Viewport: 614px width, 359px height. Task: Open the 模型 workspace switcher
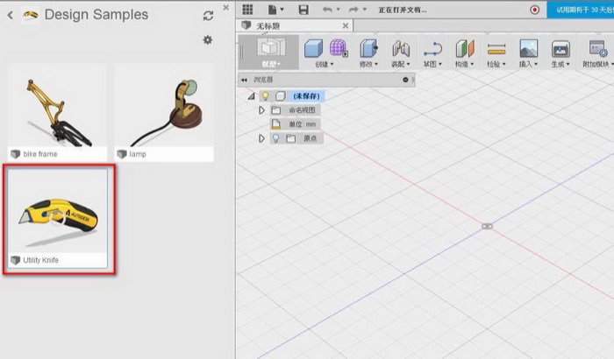click(x=270, y=52)
